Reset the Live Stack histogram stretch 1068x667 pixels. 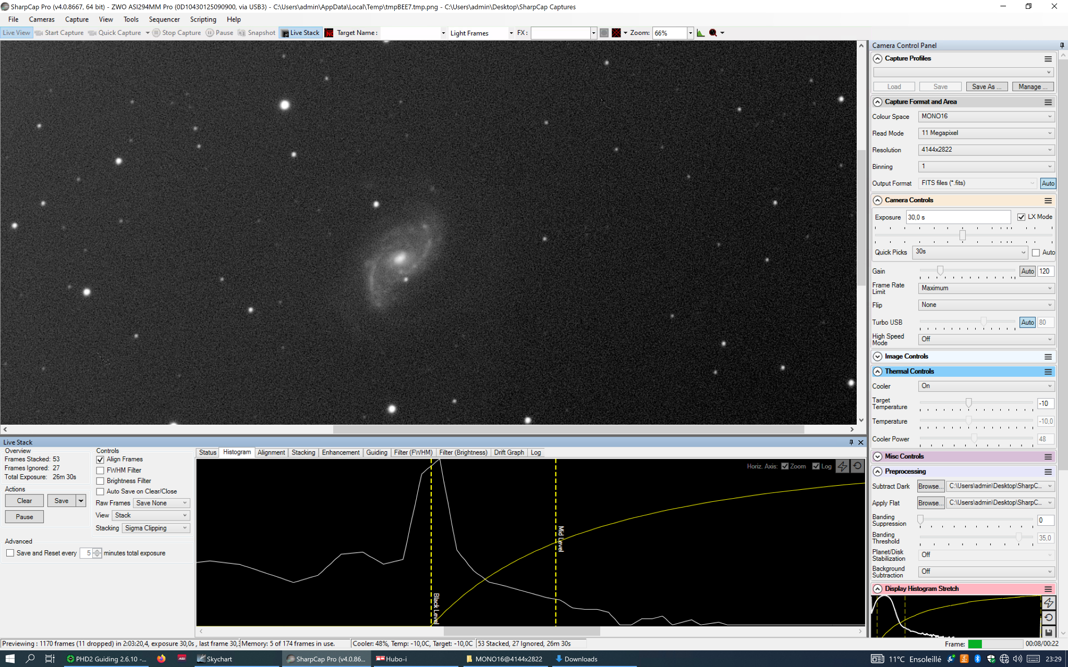pyautogui.click(x=857, y=466)
